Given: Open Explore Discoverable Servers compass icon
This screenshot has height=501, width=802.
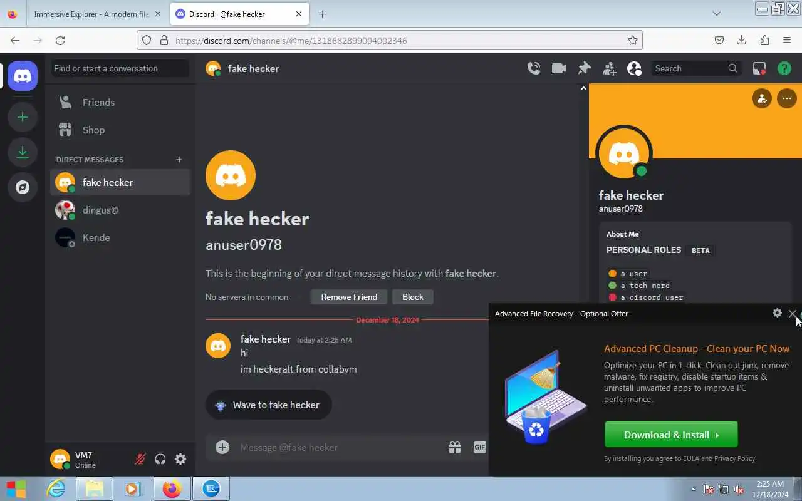Looking at the screenshot, I should [23, 187].
